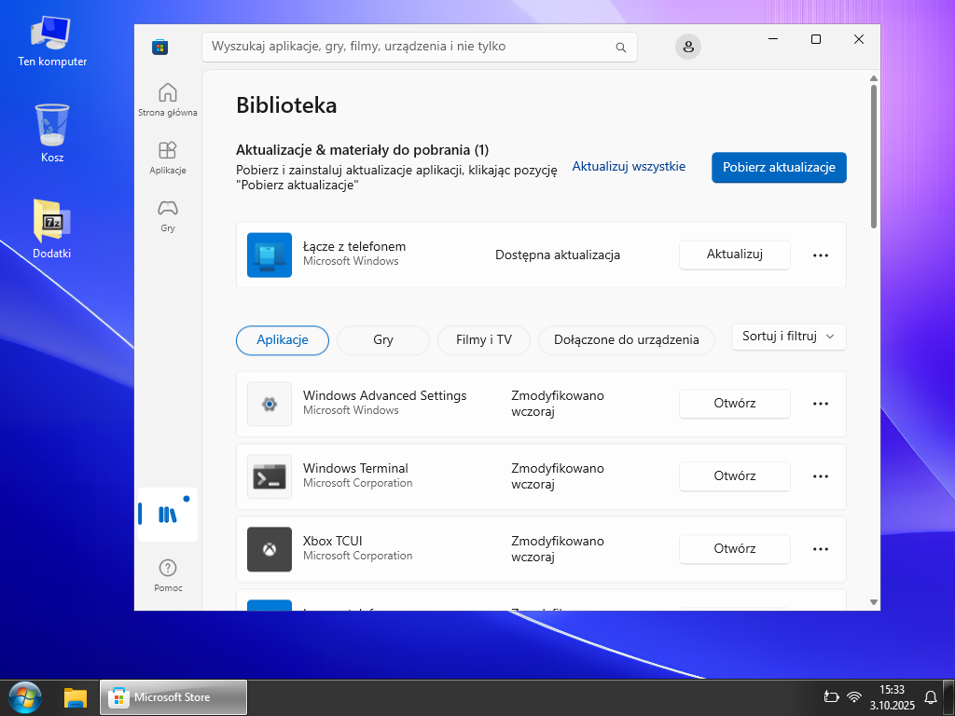This screenshot has width=955, height=716.
Task: Open more options for Windows Advanced Settings
Action: click(x=821, y=404)
